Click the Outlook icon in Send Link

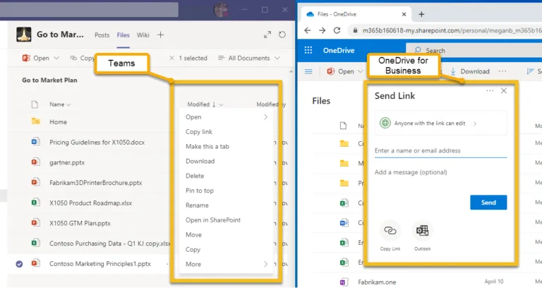423,231
